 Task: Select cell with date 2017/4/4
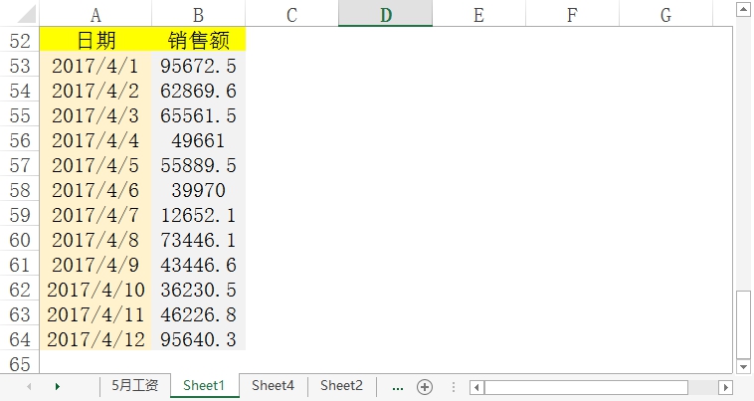(x=95, y=140)
